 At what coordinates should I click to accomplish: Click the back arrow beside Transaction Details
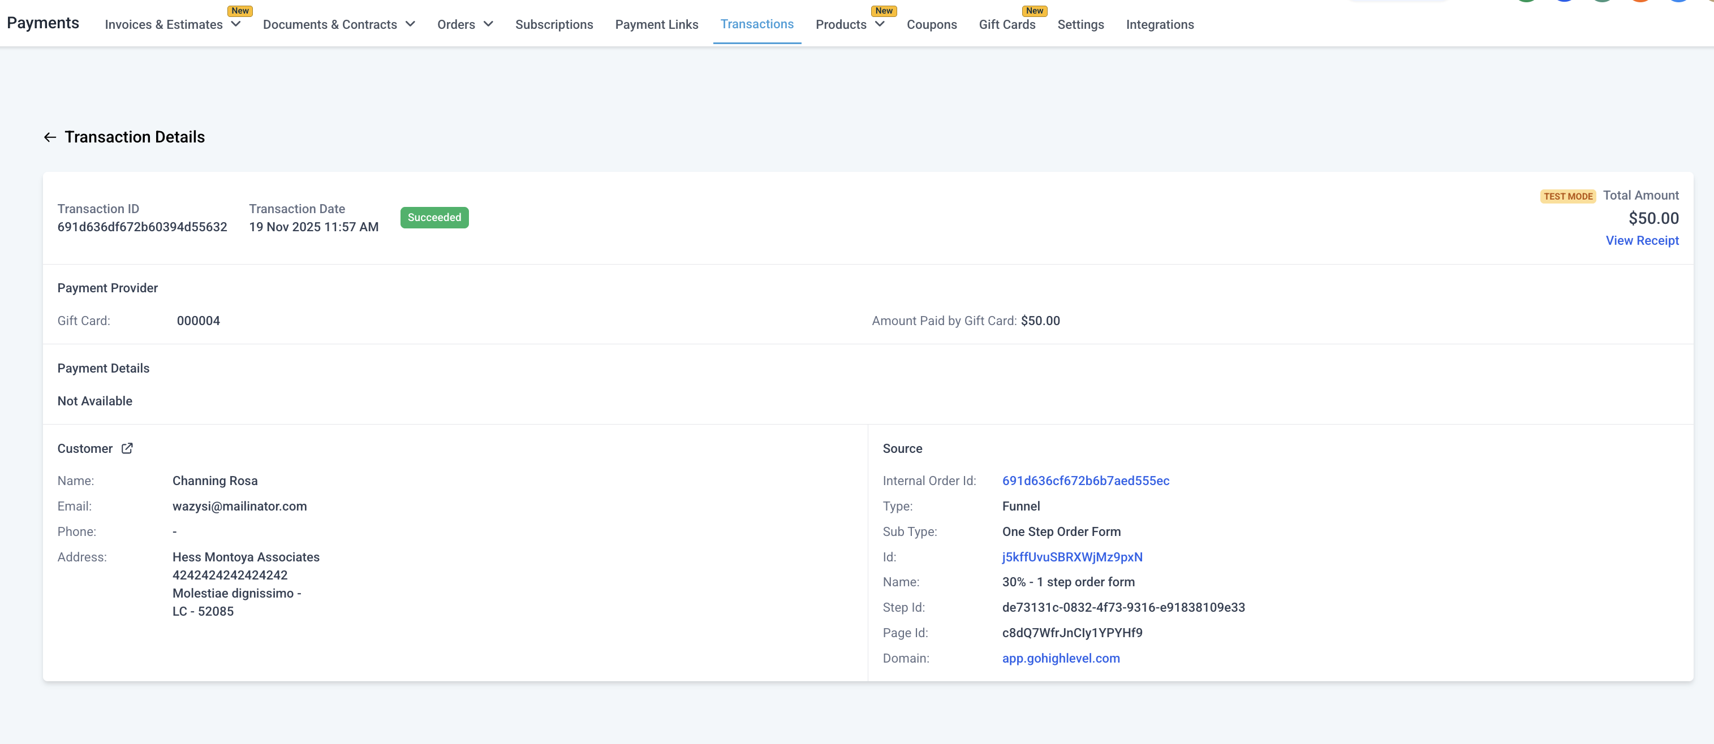(50, 137)
